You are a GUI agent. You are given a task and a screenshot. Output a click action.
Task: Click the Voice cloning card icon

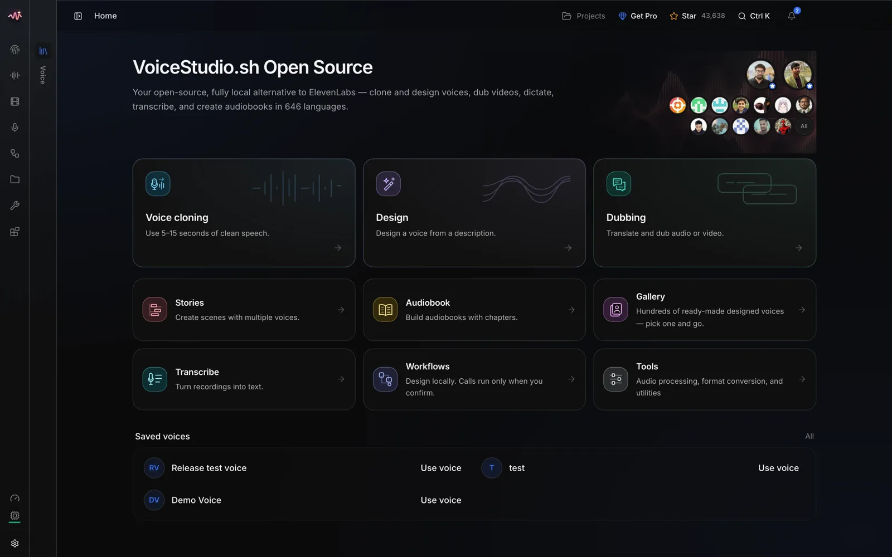tap(158, 184)
